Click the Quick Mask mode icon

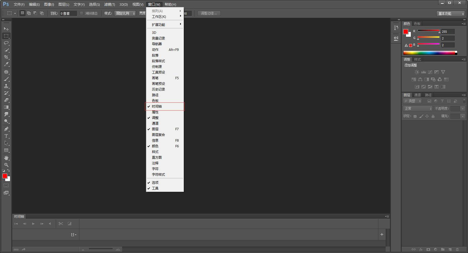point(6,185)
